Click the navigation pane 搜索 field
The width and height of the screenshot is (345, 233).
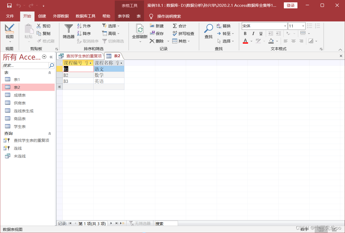25,65
